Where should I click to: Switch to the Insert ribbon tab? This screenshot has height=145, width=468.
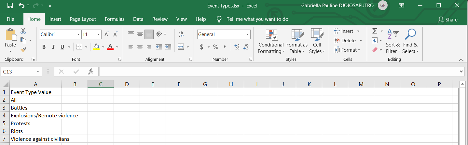tap(55, 19)
